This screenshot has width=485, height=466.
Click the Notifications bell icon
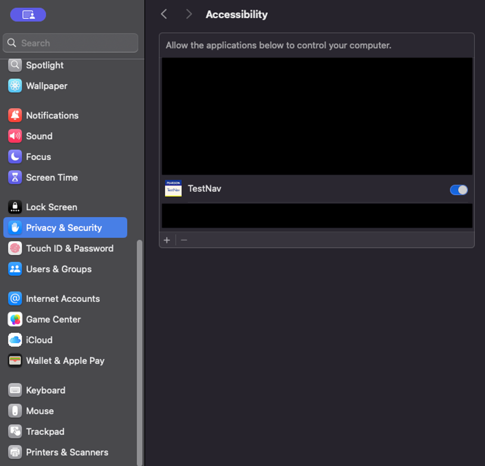pyautogui.click(x=15, y=115)
